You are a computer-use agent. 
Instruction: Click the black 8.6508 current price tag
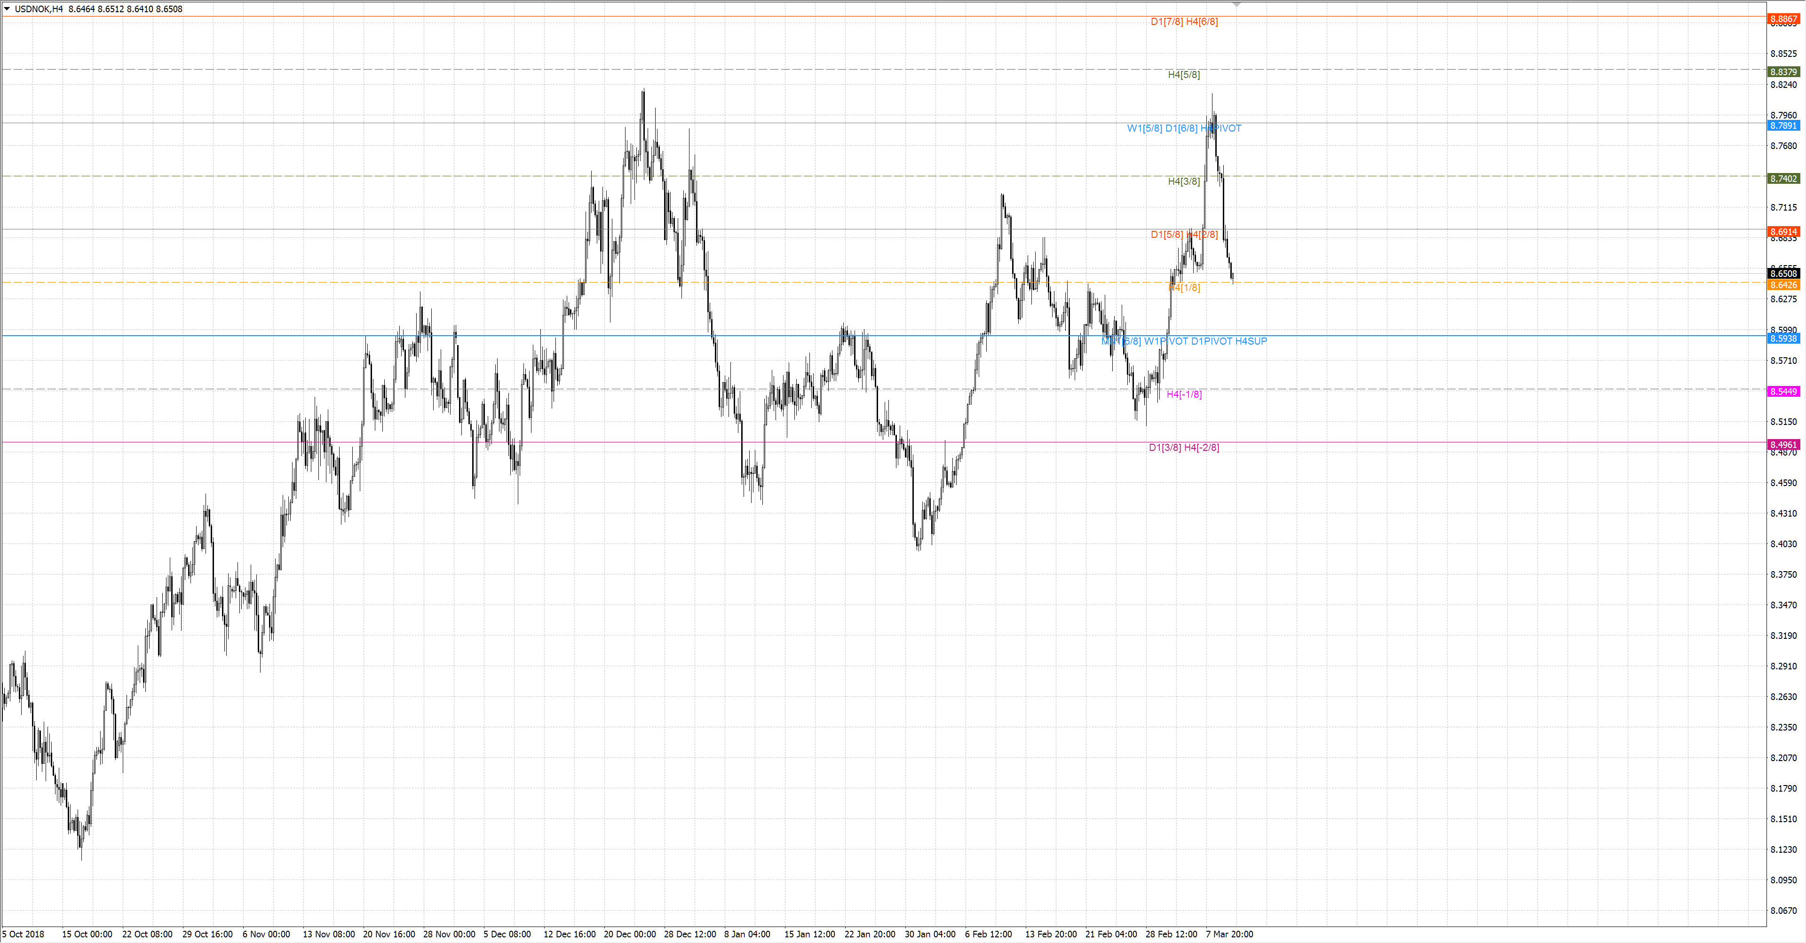(1783, 274)
